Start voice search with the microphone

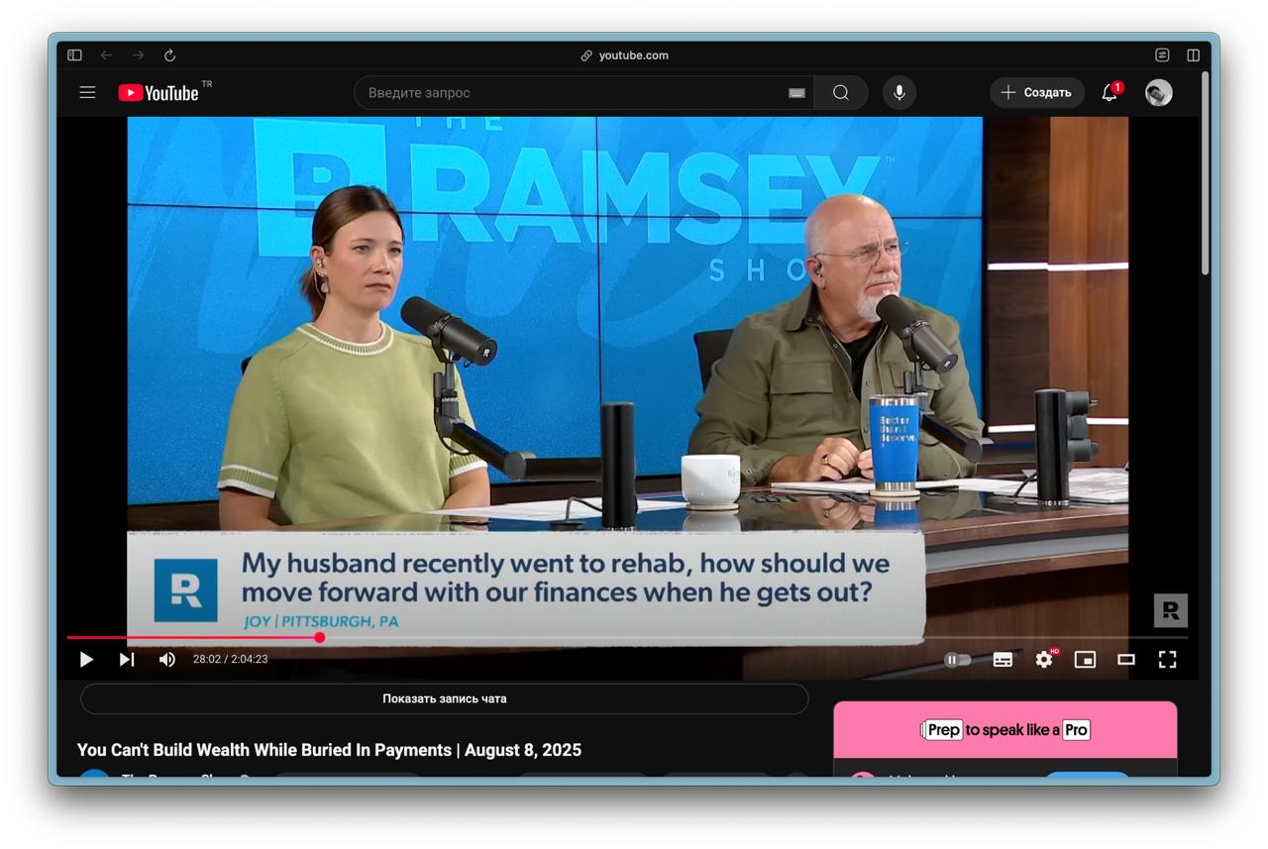click(899, 92)
